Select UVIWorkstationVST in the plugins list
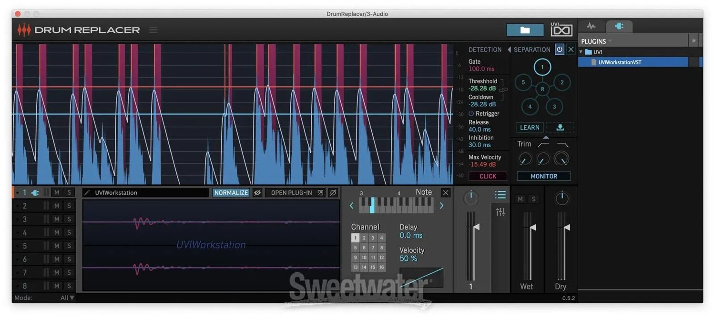Viewport: 715px width, 317px height. tap(620, 62)
